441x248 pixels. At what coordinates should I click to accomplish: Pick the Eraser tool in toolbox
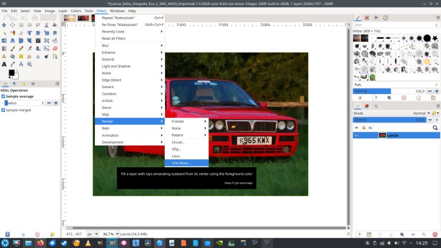point(55,48)
